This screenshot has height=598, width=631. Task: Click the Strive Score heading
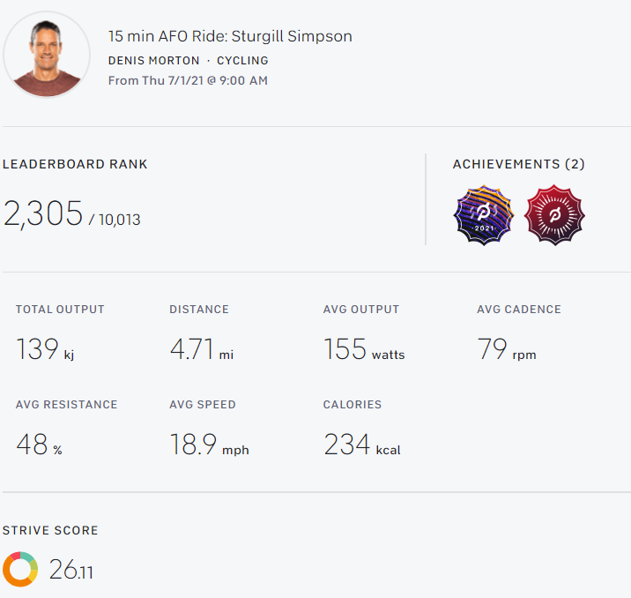50,530
